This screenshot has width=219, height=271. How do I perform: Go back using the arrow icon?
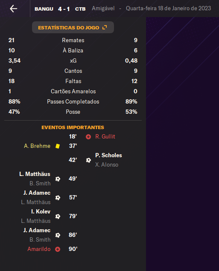[14, 9]
